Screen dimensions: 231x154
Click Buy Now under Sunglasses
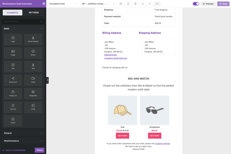coord(154,136)
